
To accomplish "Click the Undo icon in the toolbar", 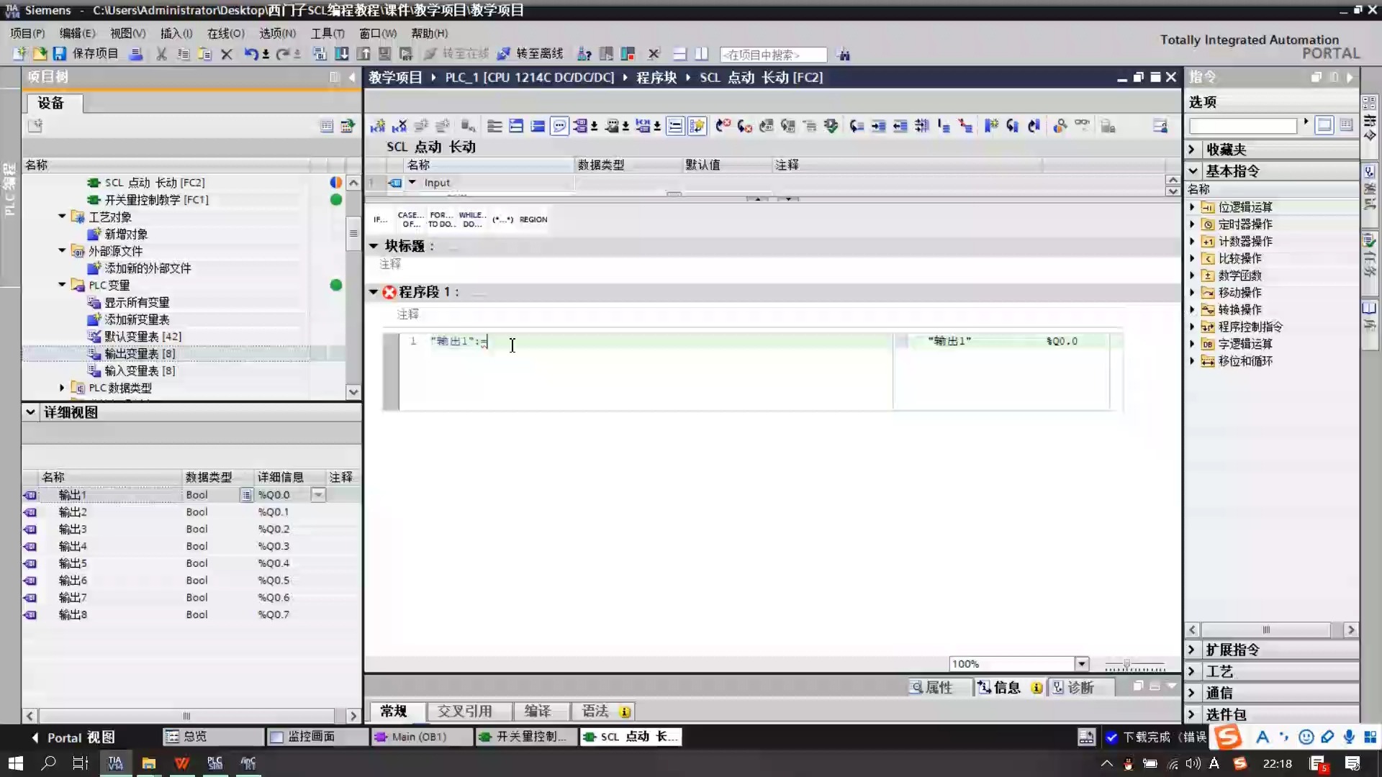I will pos(250,54).
